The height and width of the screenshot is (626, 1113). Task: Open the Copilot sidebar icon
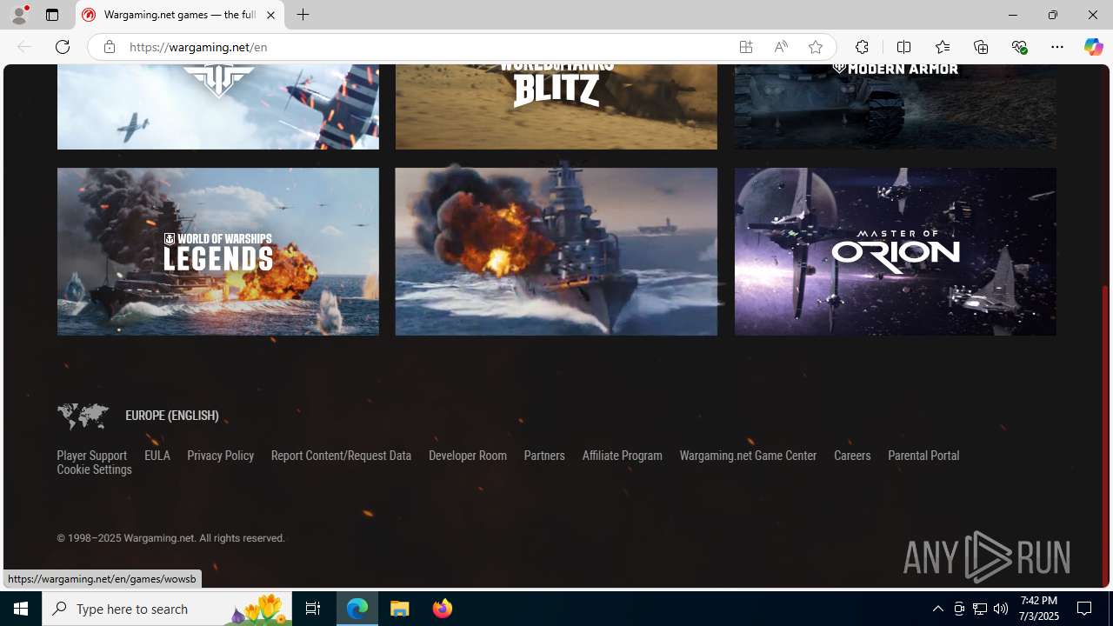(x=1093, y=47)
